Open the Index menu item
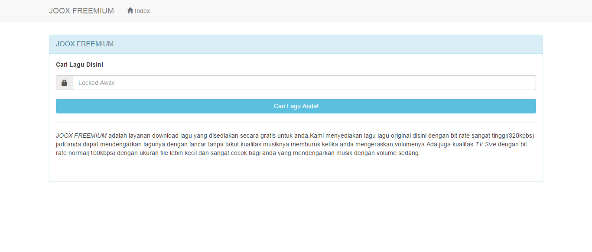Screen dimensions: 592x252 point(138,11)
